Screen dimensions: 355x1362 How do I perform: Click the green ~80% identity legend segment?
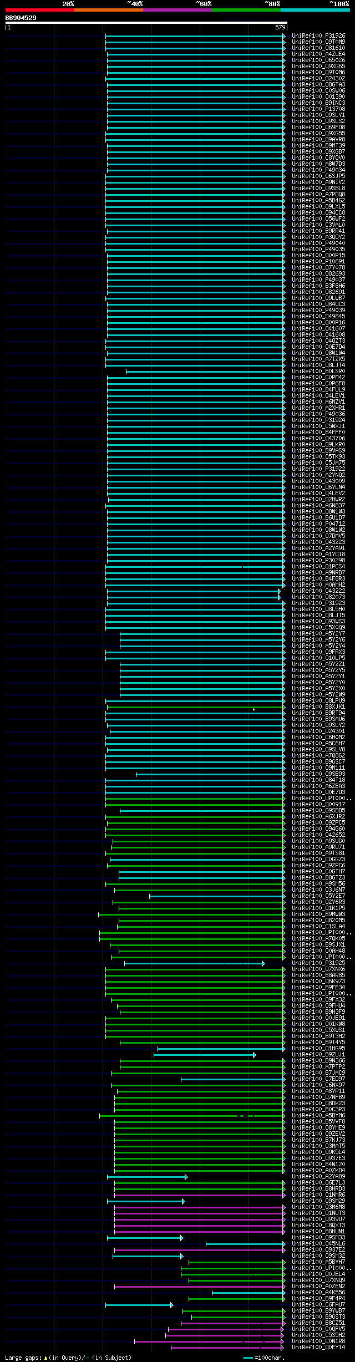click(x=246, y=10)
